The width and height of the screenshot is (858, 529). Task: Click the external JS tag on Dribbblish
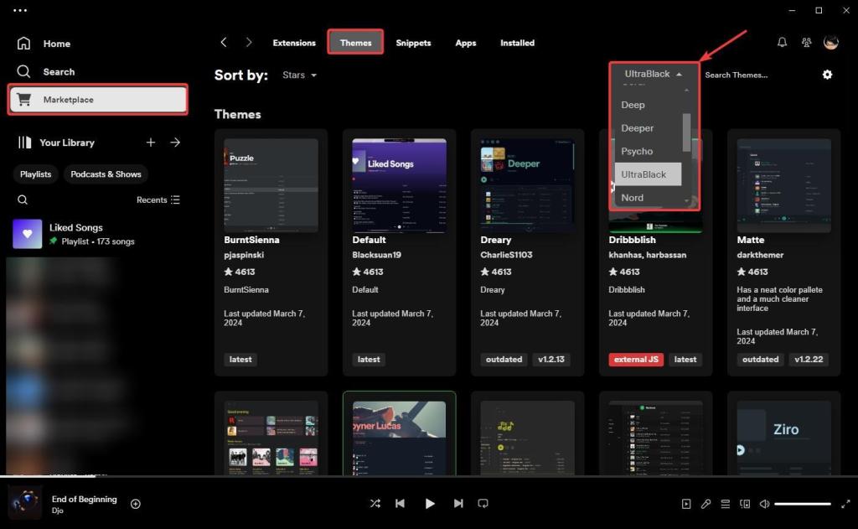click(636, 360)
